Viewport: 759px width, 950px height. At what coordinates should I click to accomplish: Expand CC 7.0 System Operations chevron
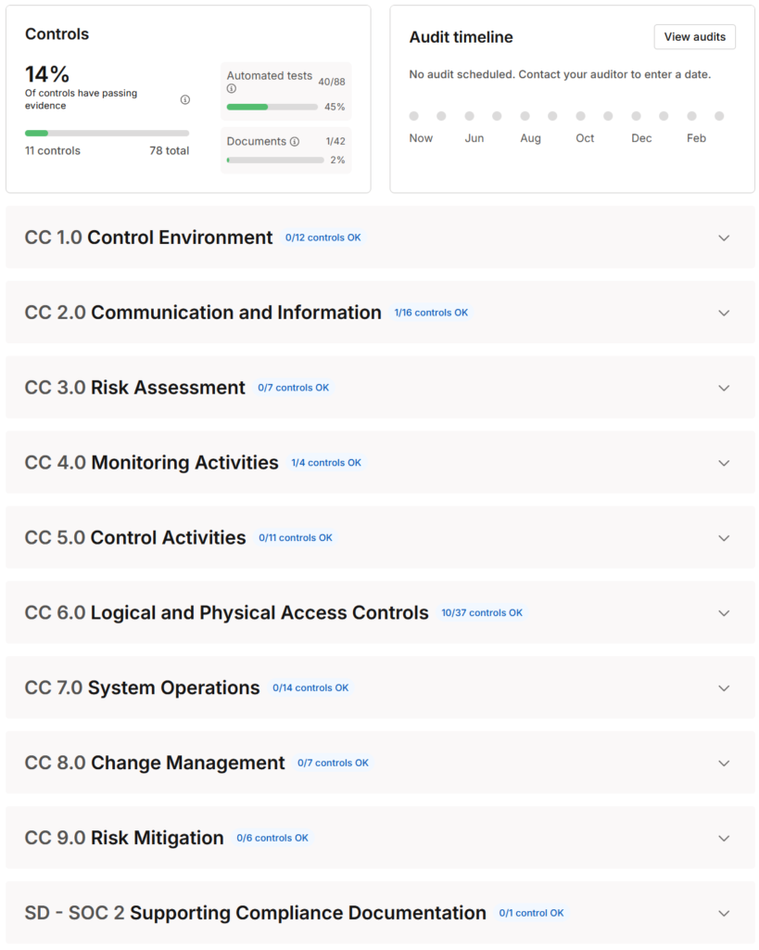click(x=724, y=688)
